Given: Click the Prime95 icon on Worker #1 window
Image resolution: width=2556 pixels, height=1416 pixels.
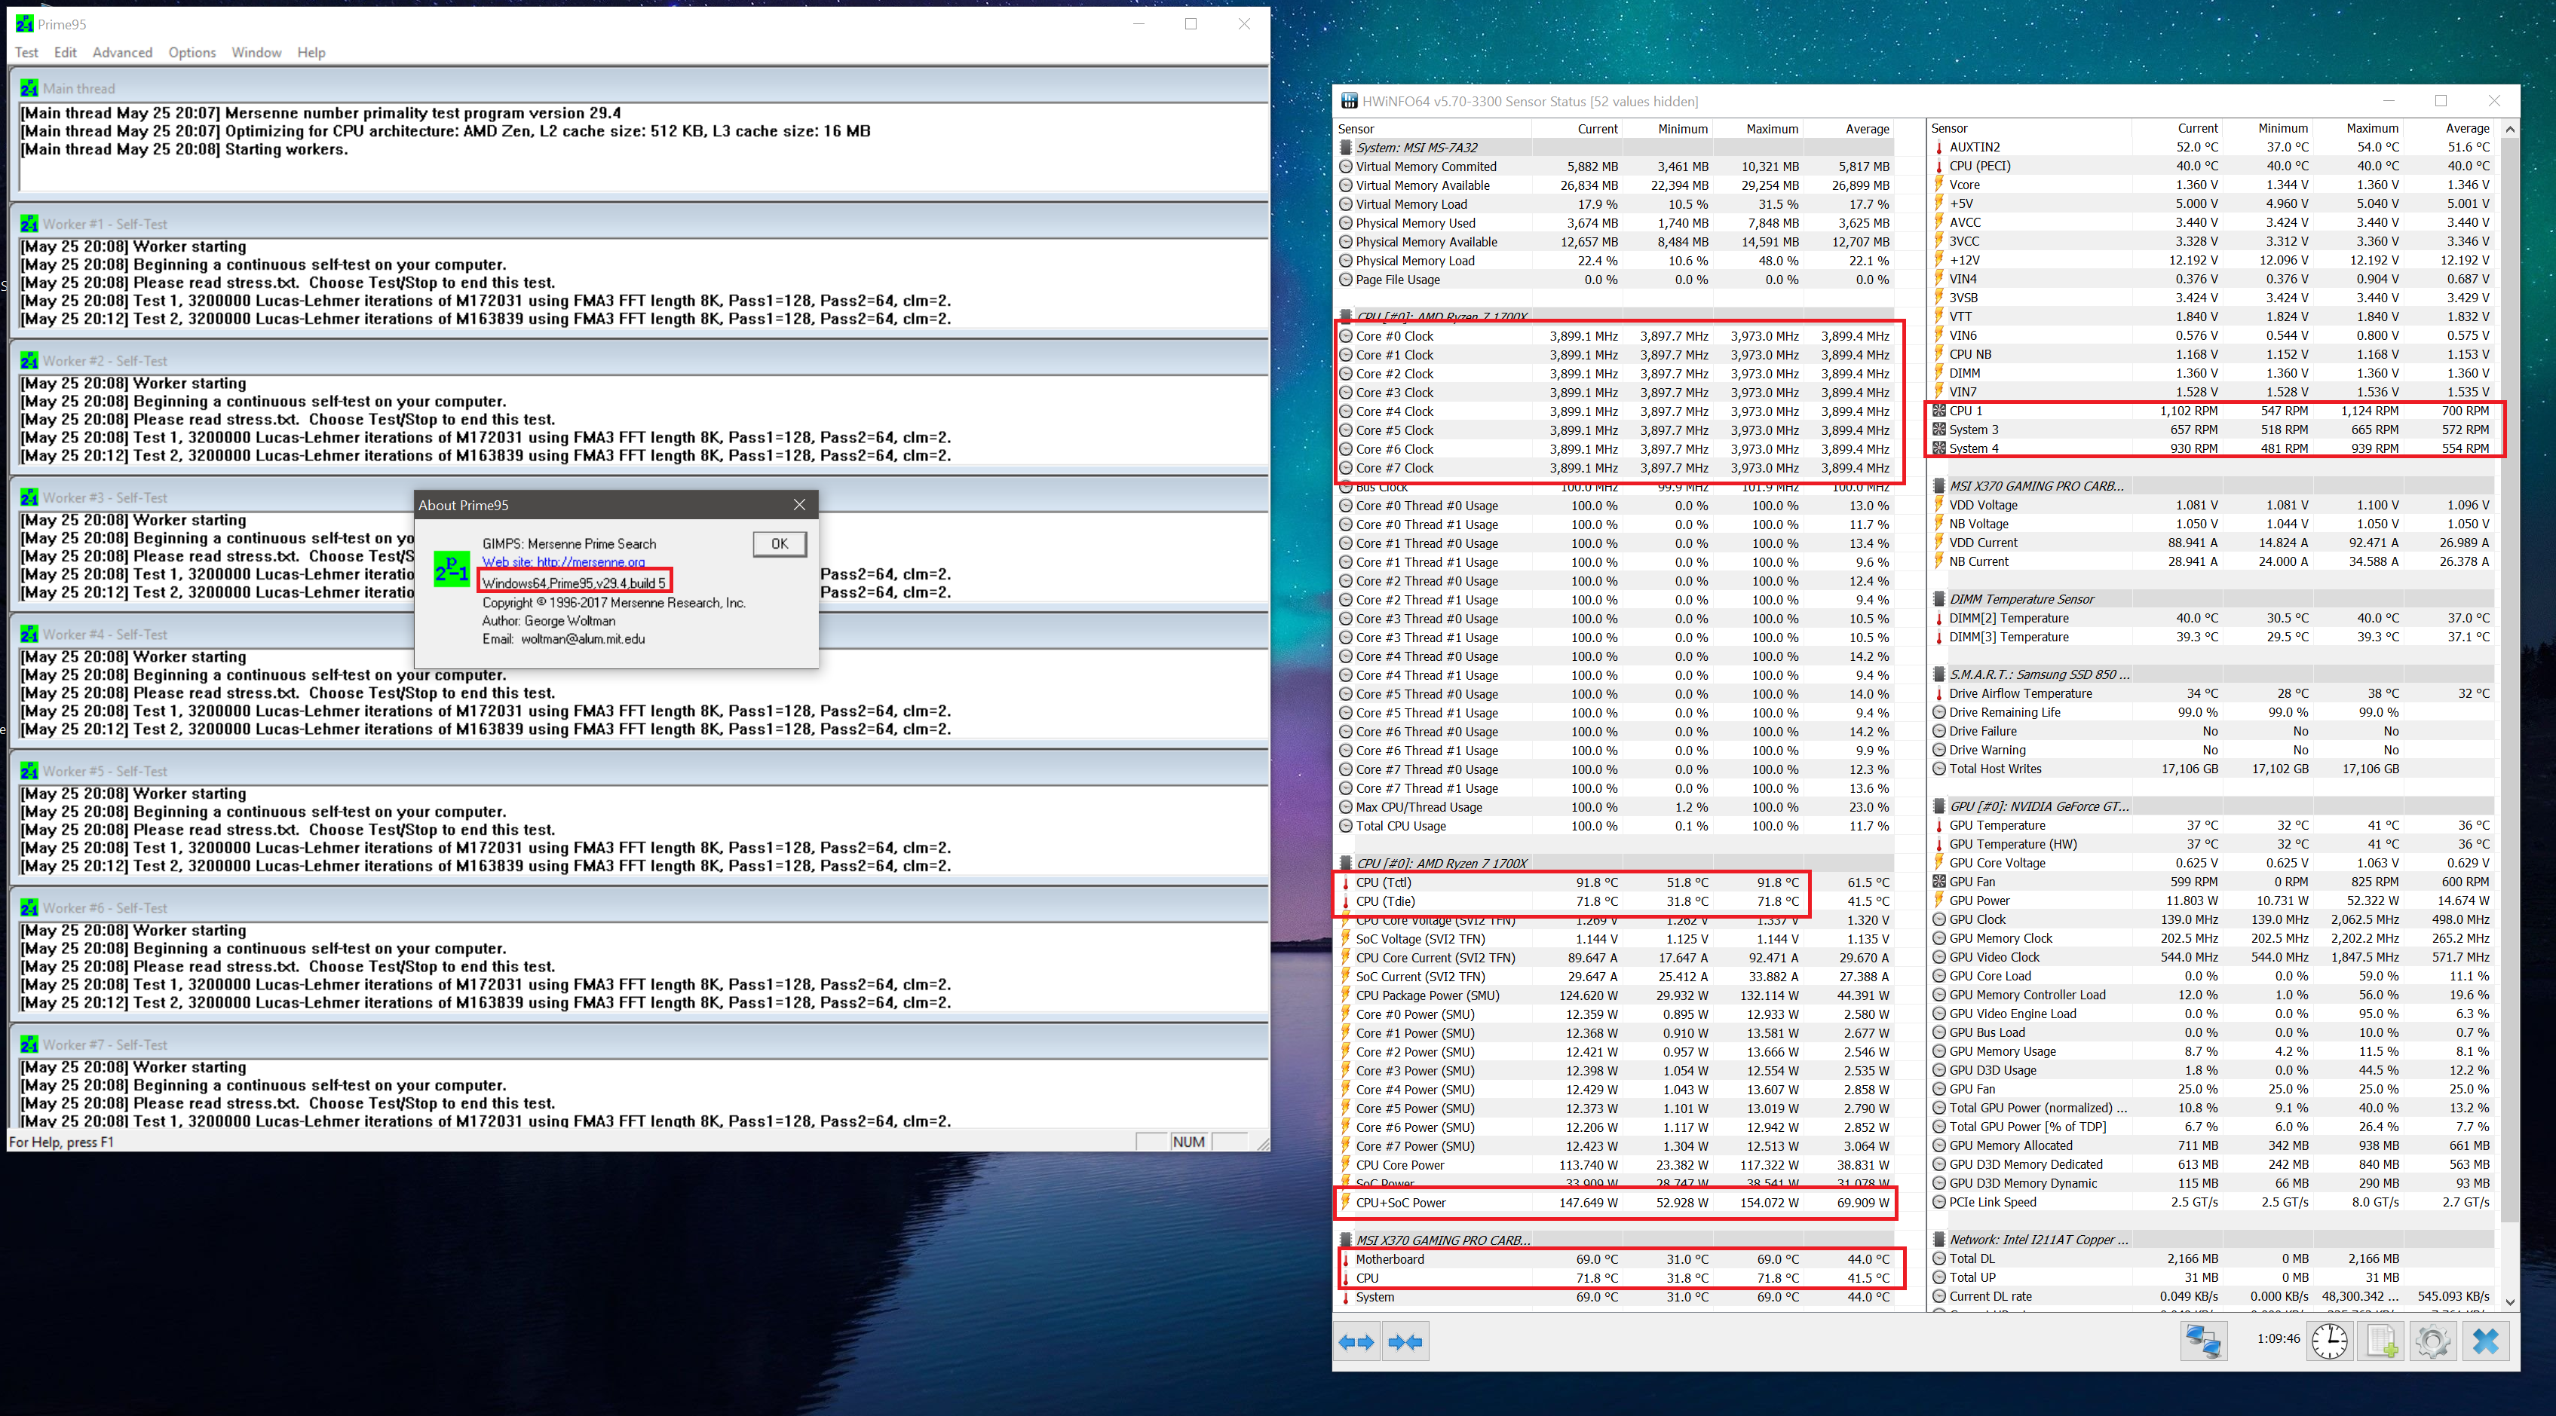Looking at the screenshot, I should (29, 224).
